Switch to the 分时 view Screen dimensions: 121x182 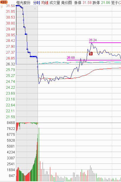tap(36, 3)
